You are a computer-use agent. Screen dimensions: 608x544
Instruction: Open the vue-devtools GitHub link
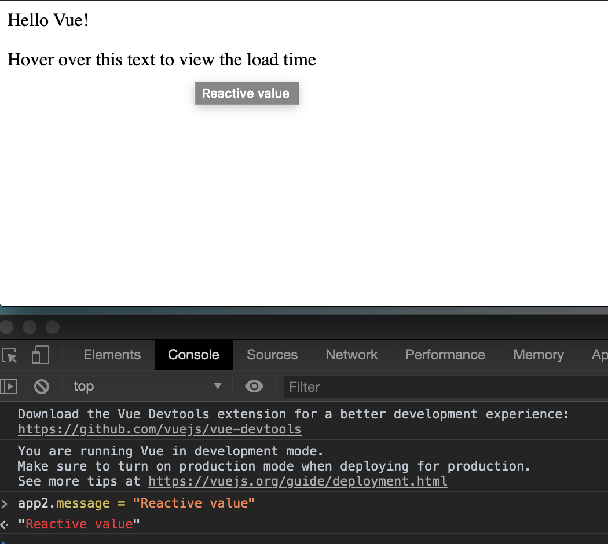point(160,429)
